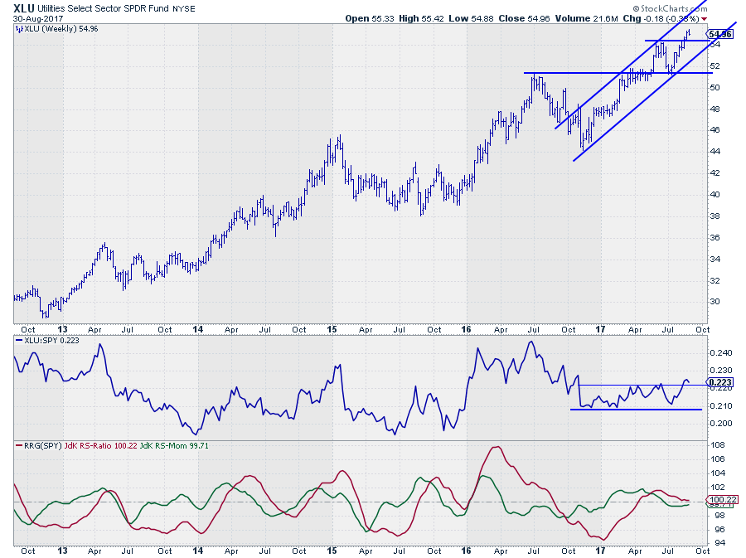This screenshot has height=558, width=746.
Task: Click the JdK RS-Ratio 100.22 legend
Action: [101, 446]
